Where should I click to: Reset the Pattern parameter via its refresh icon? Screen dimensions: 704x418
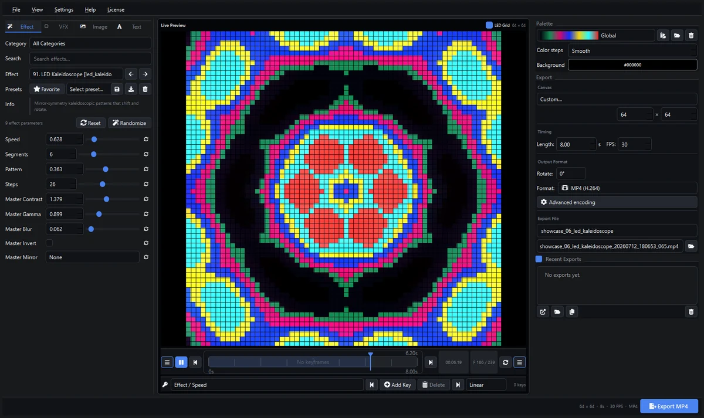145,169
